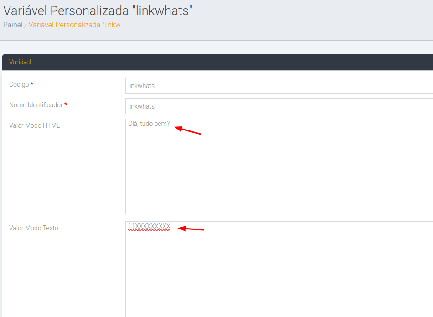The image size is (433, 317).
Task: Click the Valor Modo HTML label
Action: (35, 125)
